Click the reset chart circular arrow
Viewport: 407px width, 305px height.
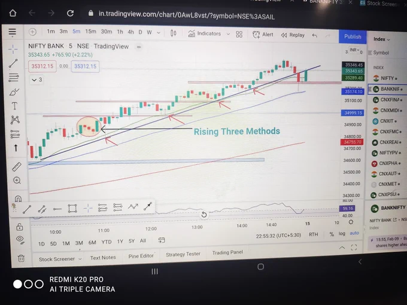click(204, 215)
